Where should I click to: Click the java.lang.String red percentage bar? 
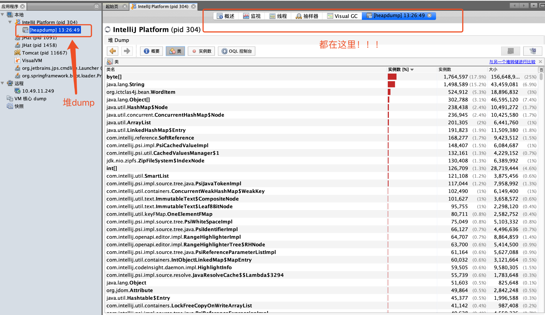(391, 84)
